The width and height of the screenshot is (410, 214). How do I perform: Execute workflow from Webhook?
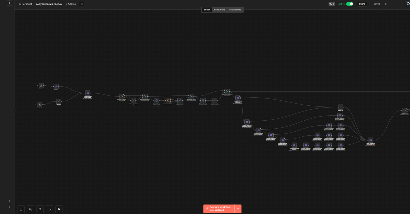(219, 209)
